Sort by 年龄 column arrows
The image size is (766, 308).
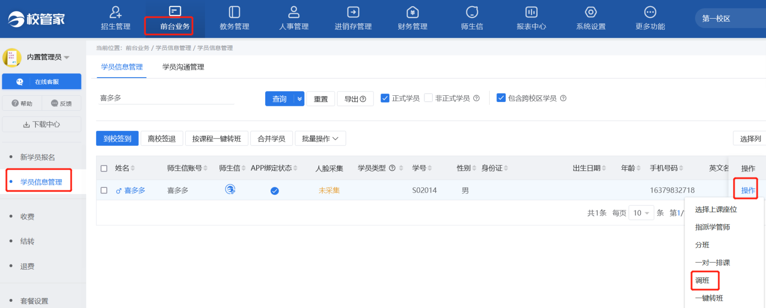[638, 168]
